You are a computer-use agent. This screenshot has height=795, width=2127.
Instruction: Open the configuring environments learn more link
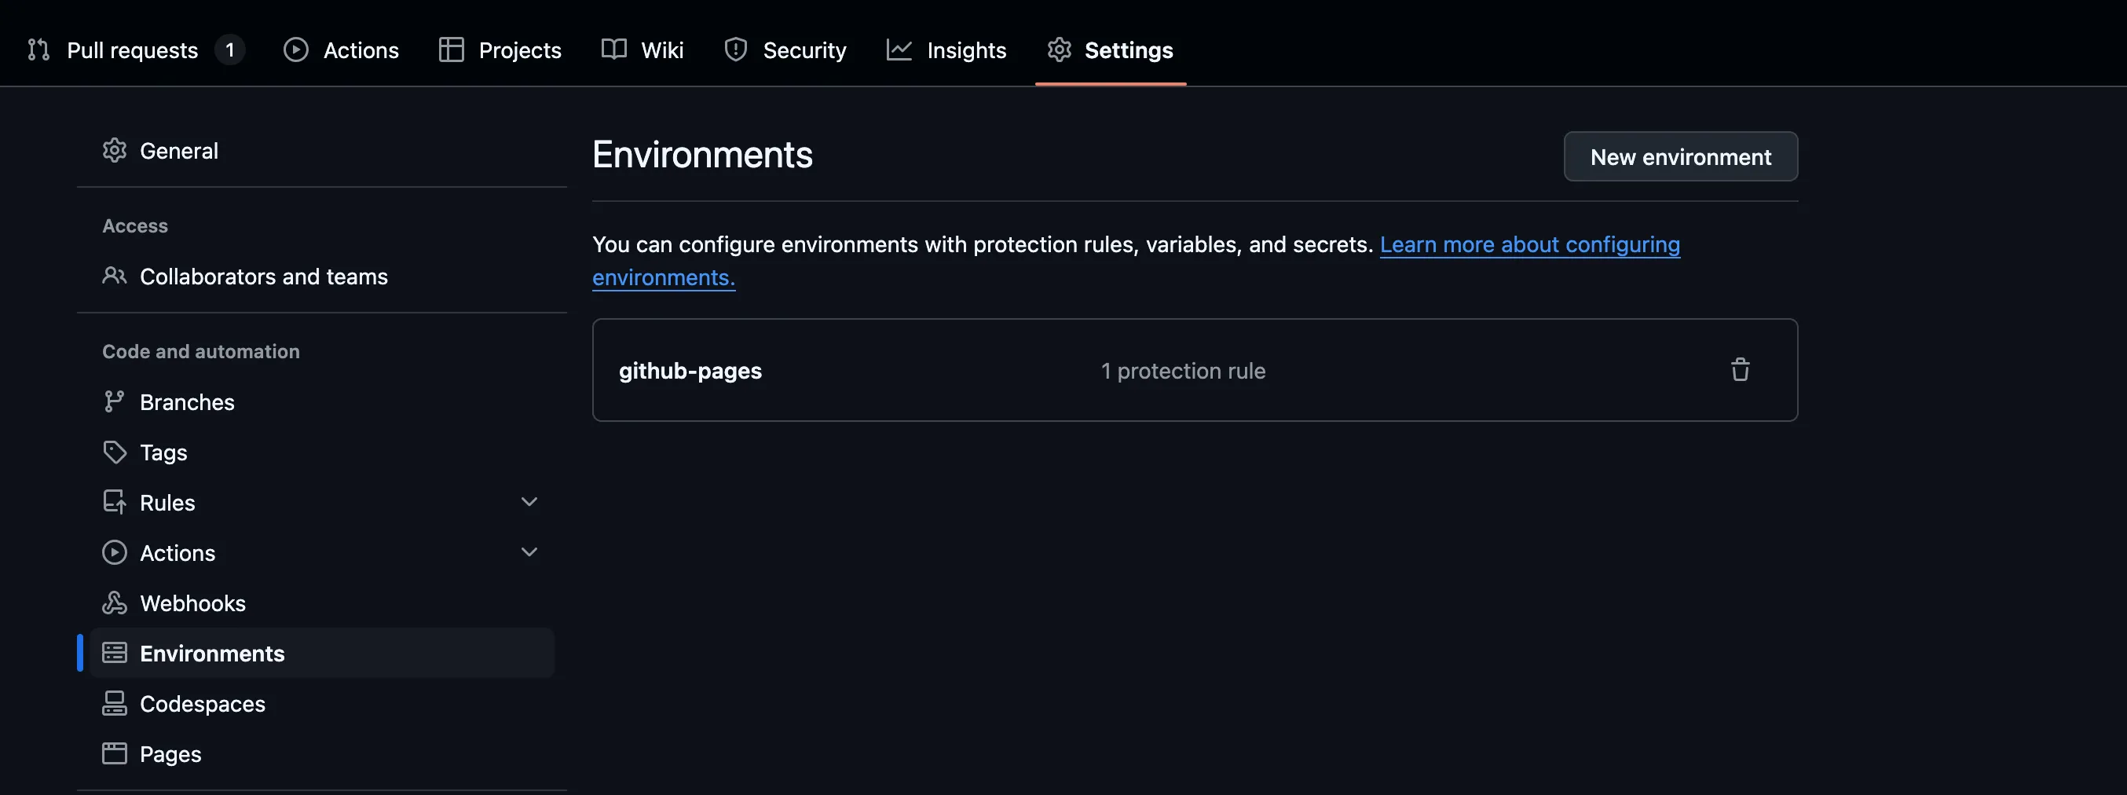pos(1530,244)
